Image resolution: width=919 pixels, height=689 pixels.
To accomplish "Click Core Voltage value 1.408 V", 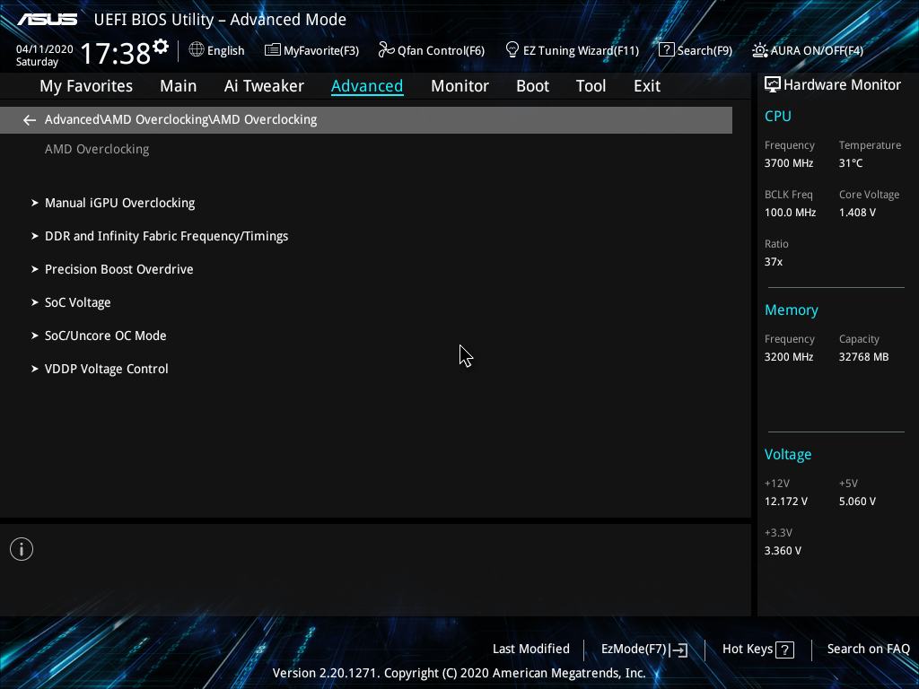I will point(857,212).
